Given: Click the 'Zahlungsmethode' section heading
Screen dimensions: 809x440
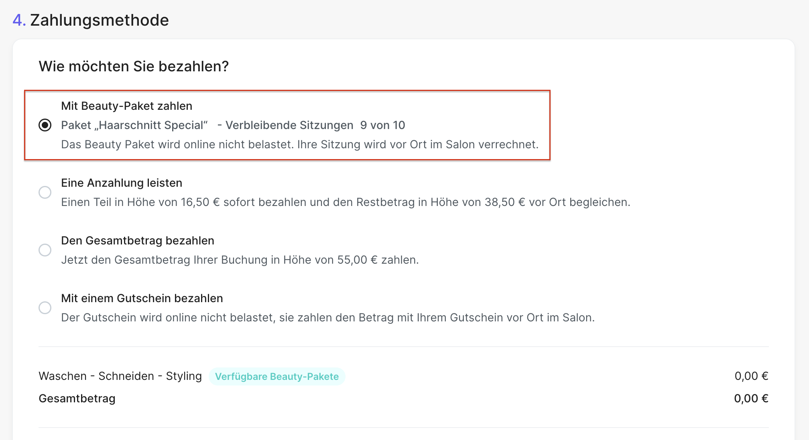Looking at the screenshot, I should 99,20.
